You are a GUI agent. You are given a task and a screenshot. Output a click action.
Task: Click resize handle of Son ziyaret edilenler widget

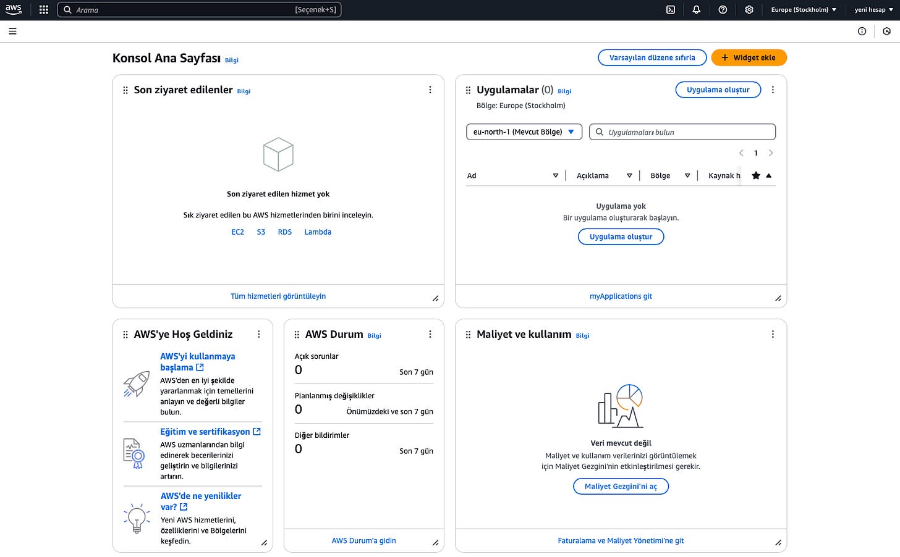click(x=436, y=299)
